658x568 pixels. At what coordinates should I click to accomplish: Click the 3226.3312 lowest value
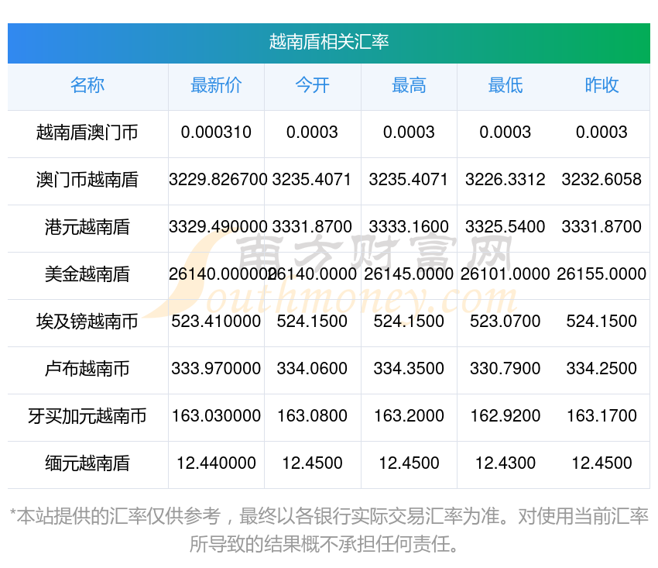[505, 180]
